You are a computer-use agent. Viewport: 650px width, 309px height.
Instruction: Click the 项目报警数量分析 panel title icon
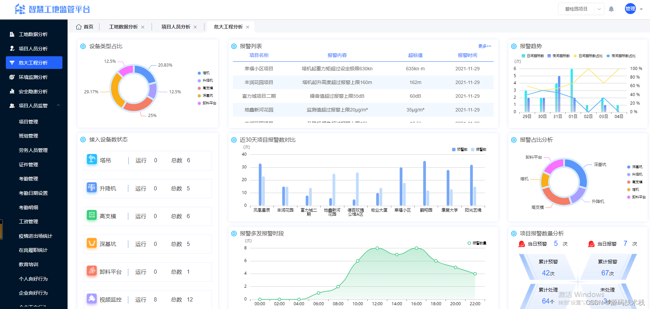[x=514, y=234]
